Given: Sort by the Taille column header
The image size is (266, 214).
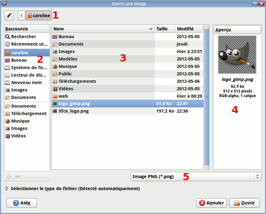Looking at the screenshot, I should (164, 29).
